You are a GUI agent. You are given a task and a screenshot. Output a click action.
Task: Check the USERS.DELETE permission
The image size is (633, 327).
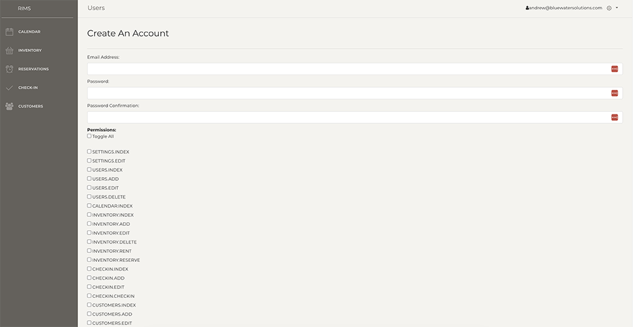tap(89, 197)
